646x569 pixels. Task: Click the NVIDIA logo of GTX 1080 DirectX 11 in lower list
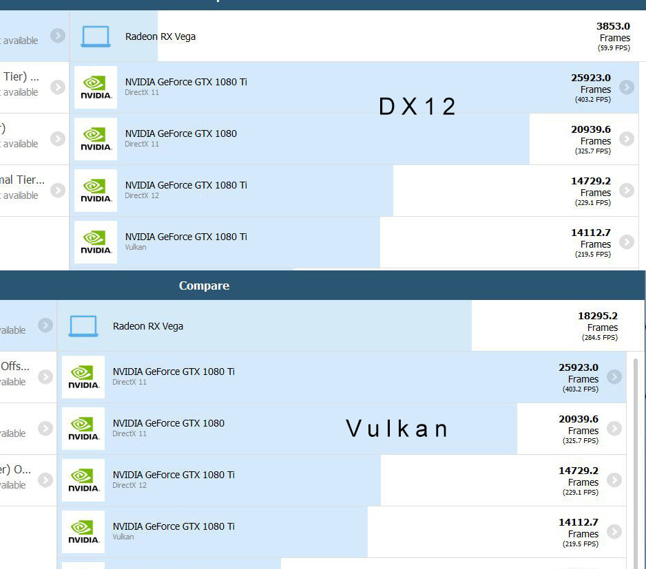tap(83, 429)
